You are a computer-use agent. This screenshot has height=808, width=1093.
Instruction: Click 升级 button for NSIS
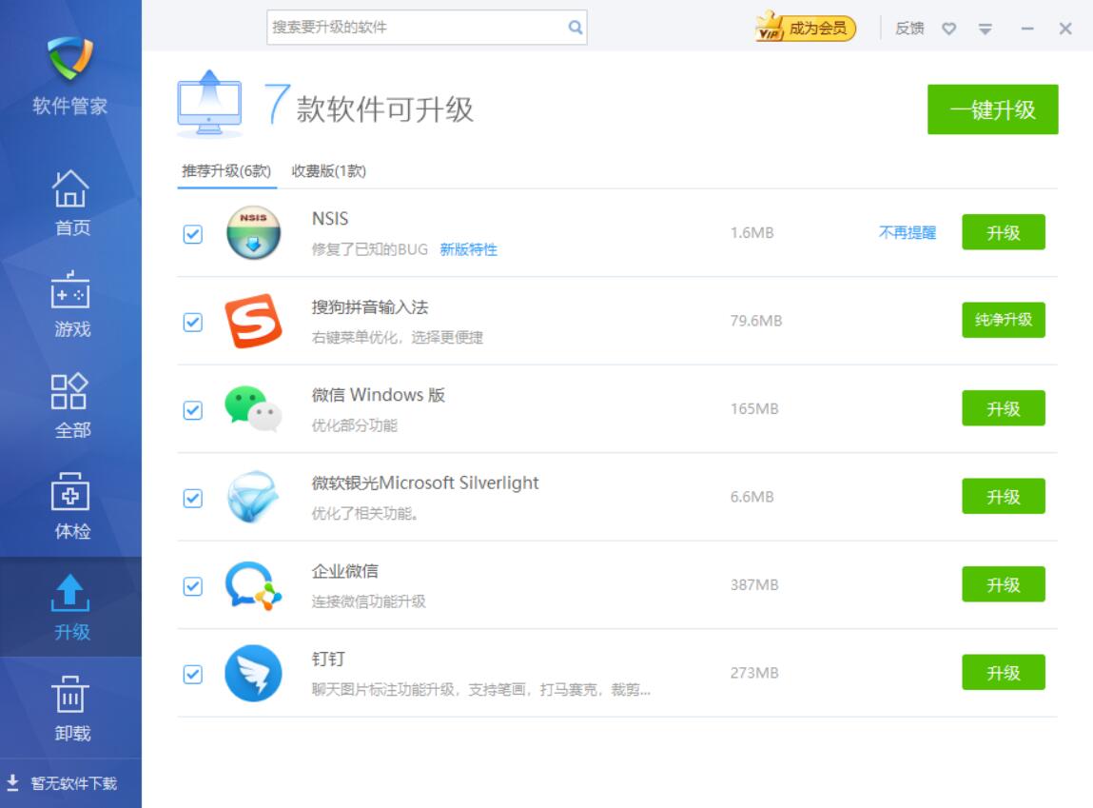point(1003,232)
